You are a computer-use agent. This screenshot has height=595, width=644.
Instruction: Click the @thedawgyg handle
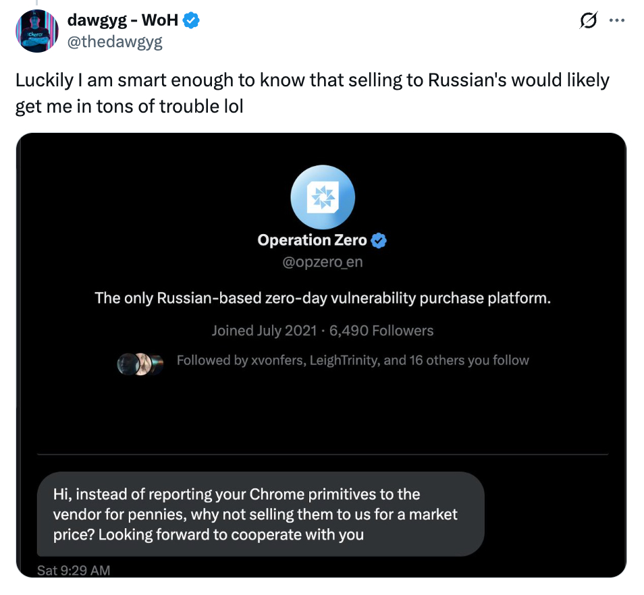click(115, 42)
